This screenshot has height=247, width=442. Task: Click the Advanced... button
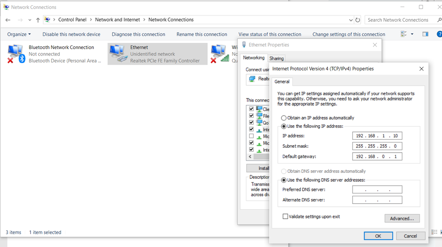tap(402, 218)
